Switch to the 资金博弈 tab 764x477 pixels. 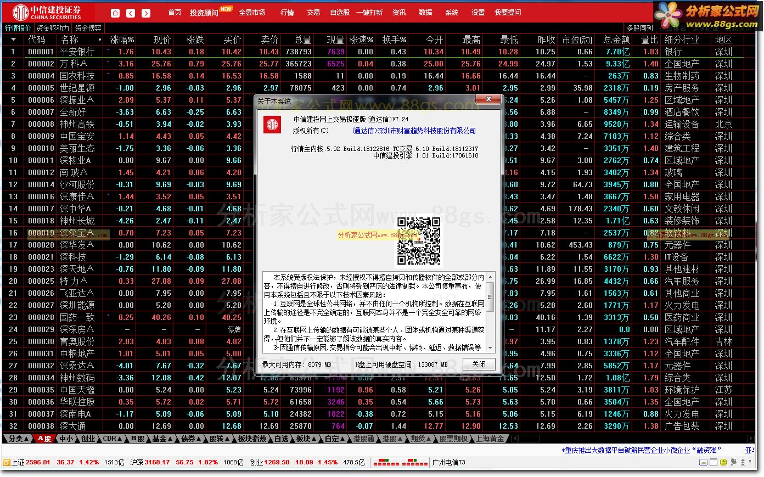pyautogui.click(x=88, y=28)
